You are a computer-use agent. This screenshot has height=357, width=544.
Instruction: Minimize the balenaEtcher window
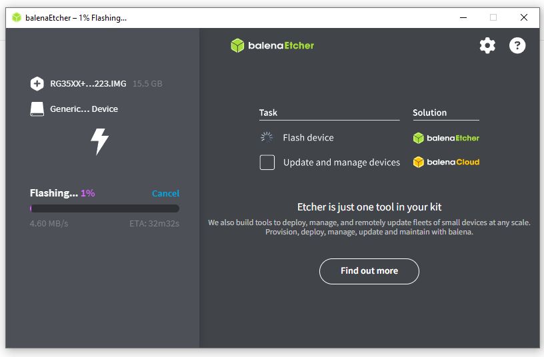pos(463,17)
